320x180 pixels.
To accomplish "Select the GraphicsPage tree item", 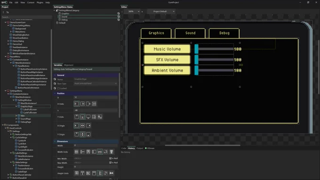I will click(26, 106).
